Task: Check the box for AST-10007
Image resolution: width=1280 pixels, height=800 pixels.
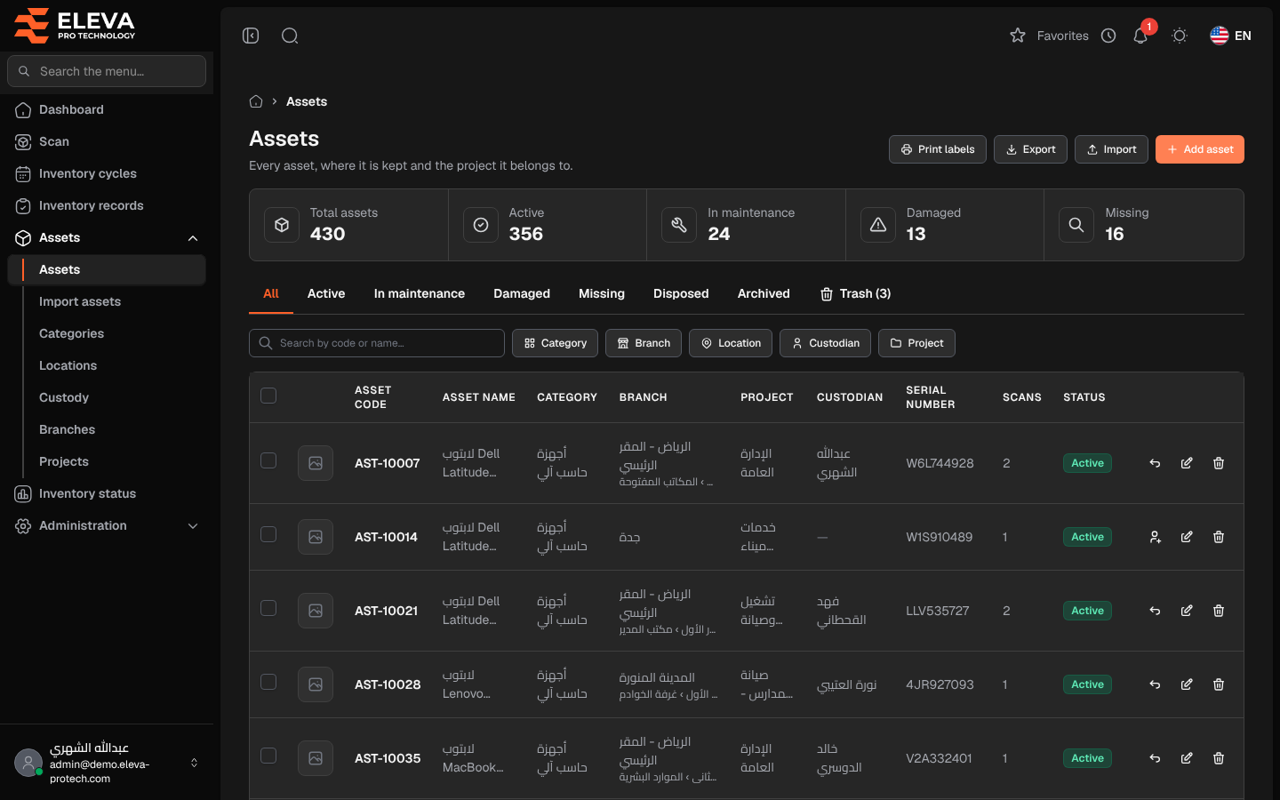Action: pyautogui.click(x=268, y=460)
